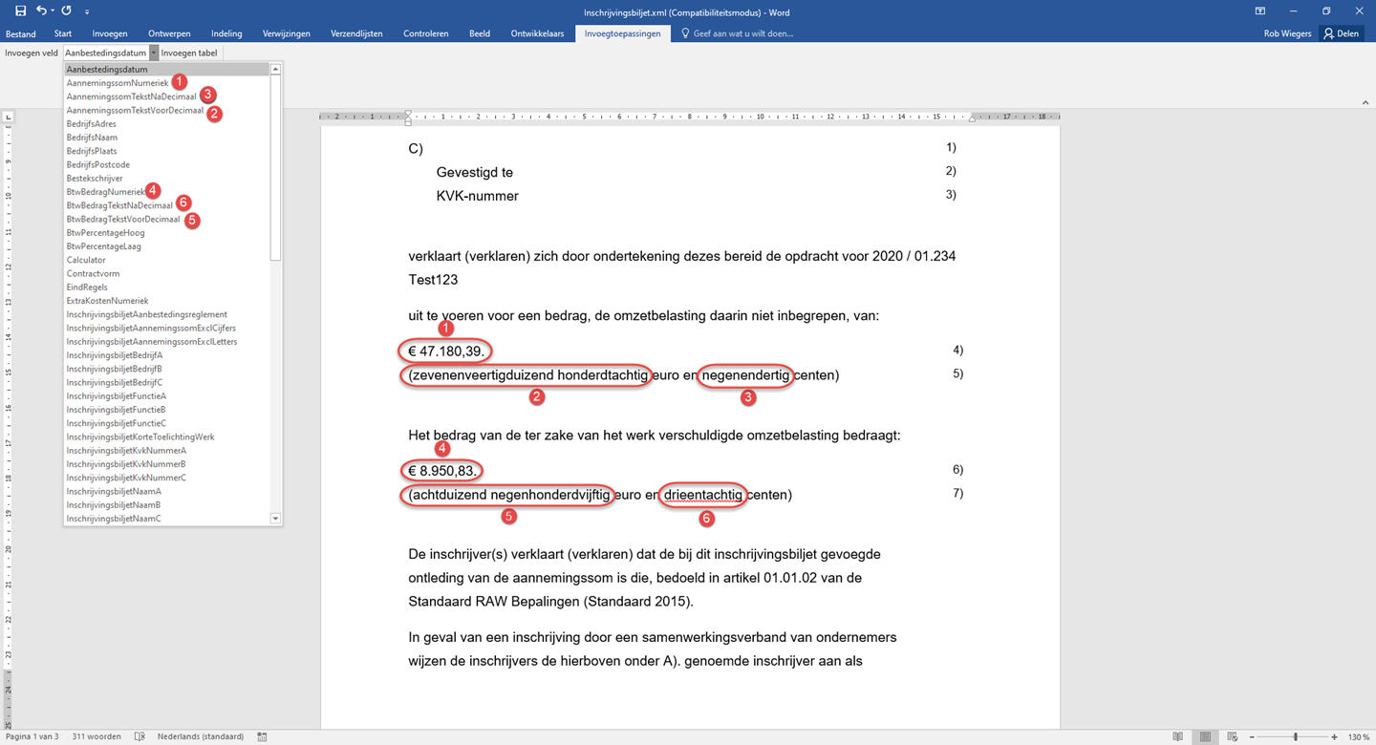Toggle the Aanbestedingsdatum combo box arrow
This screenshot has width=1376, height=745.
(154, 53)
